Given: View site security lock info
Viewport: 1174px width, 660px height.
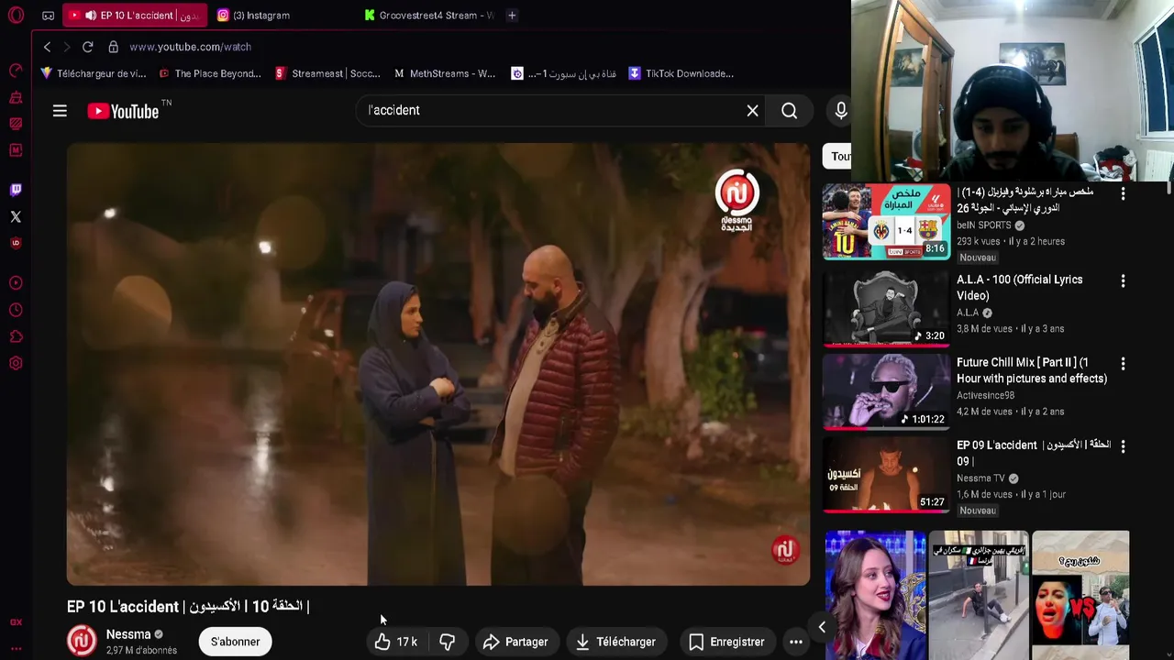Looking at the screenshot, I should click(113, 47).
